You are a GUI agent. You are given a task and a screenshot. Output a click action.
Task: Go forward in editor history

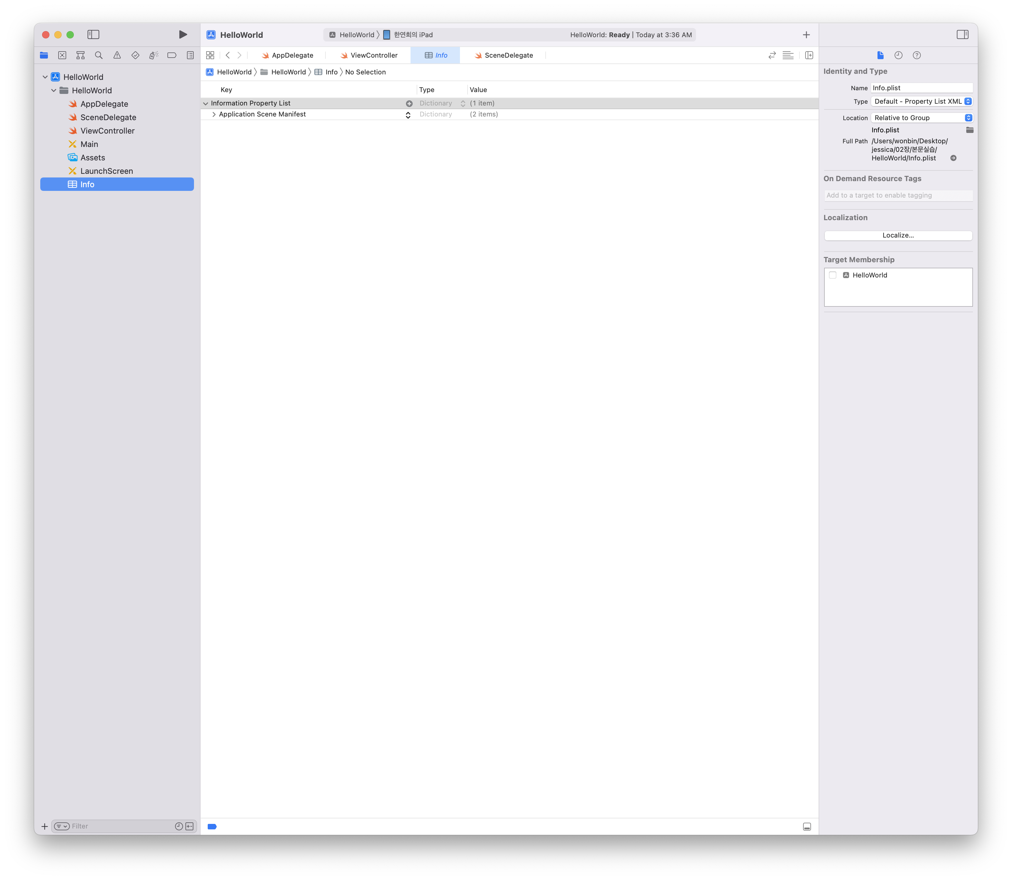pyautogui.click(x=240, y=55)
